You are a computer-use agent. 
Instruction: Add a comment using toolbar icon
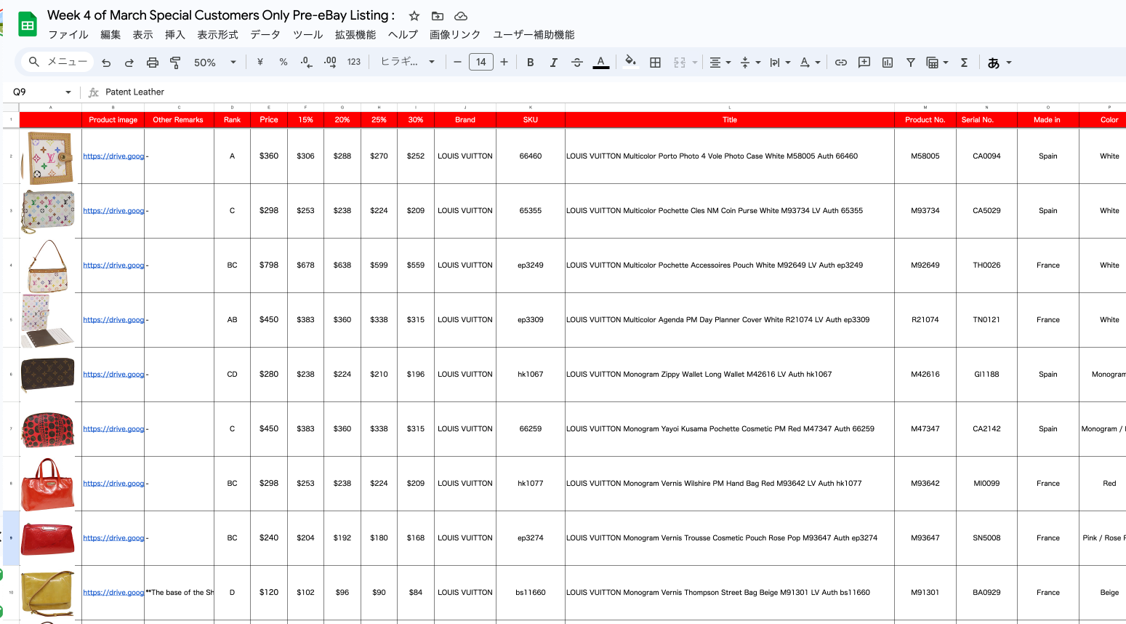pyautogui.click(x=864, y=63)
